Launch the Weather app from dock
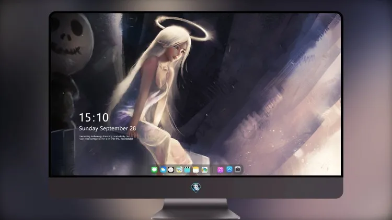The image size is (392, 220). coord(163,169)
